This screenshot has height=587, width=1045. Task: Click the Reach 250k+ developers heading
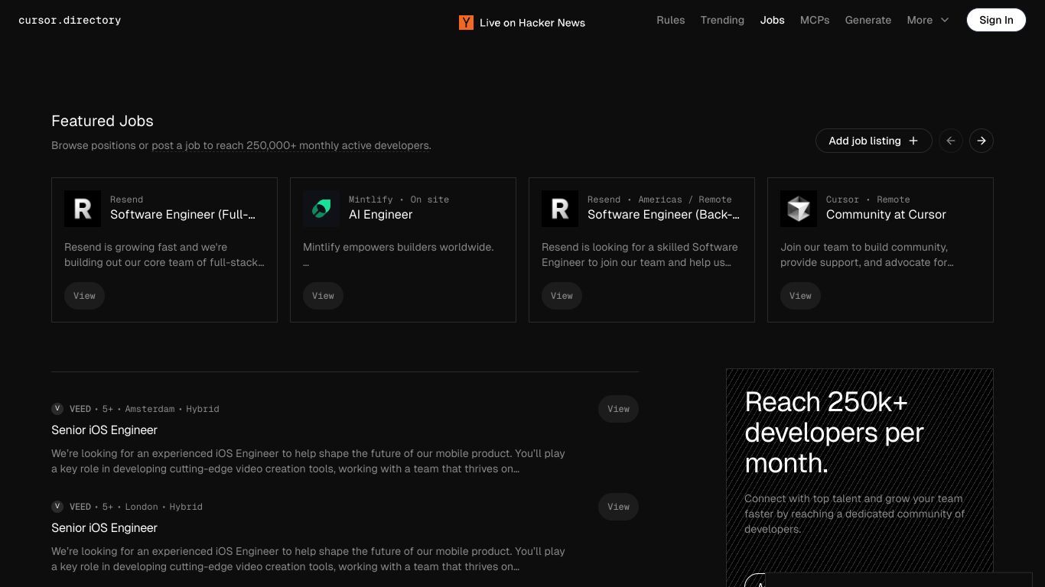(835, 433)
